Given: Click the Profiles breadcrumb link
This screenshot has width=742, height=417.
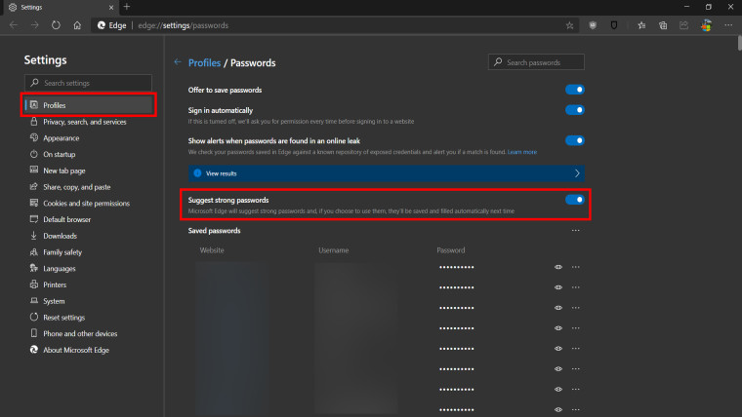Looking at the screenshot, I should (204, 62).
